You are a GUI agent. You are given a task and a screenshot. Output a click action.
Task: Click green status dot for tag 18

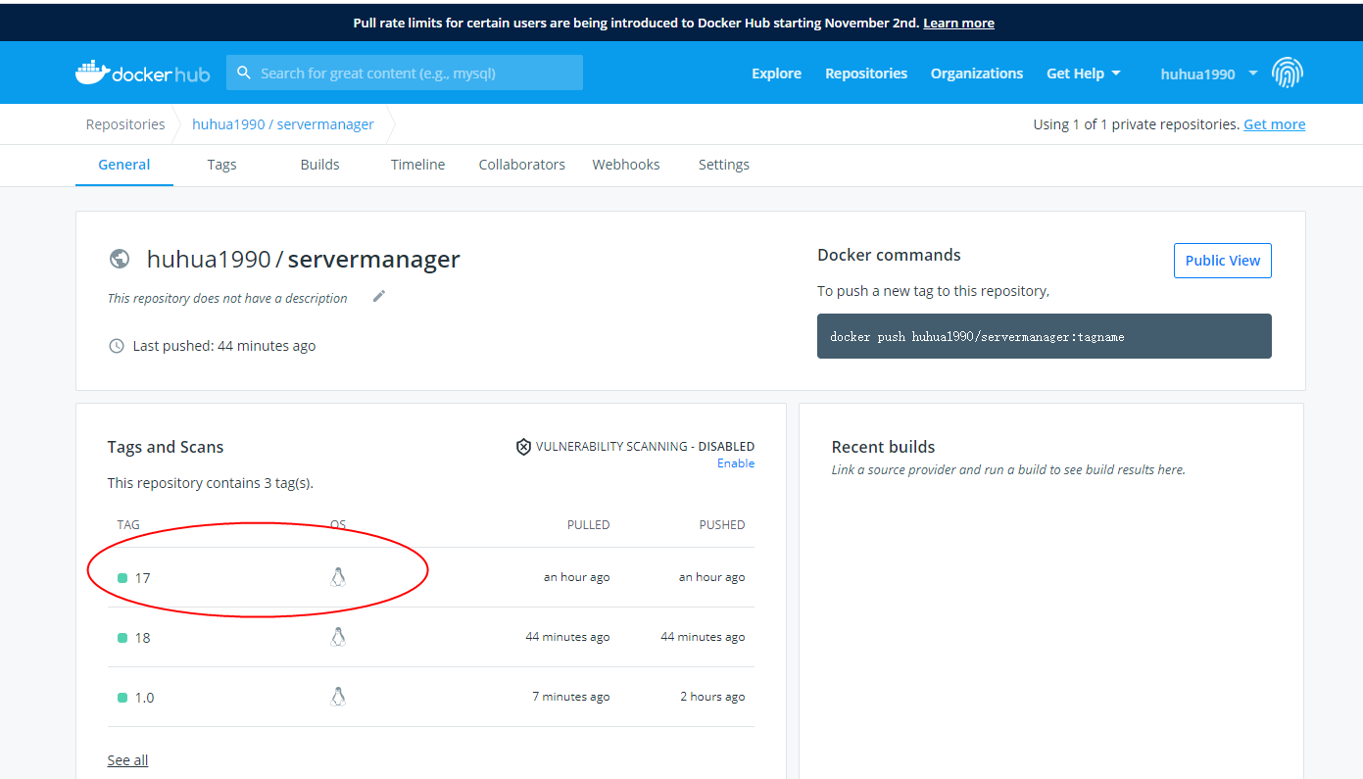(122, 638)
